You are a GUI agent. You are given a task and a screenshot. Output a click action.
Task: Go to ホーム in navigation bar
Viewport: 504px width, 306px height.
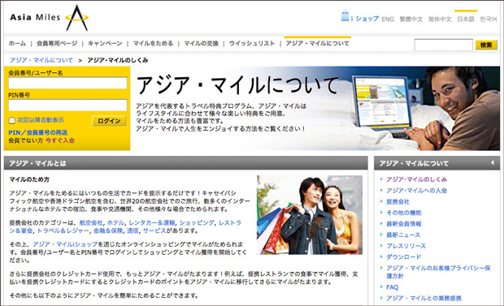click(x=17, y=43)
